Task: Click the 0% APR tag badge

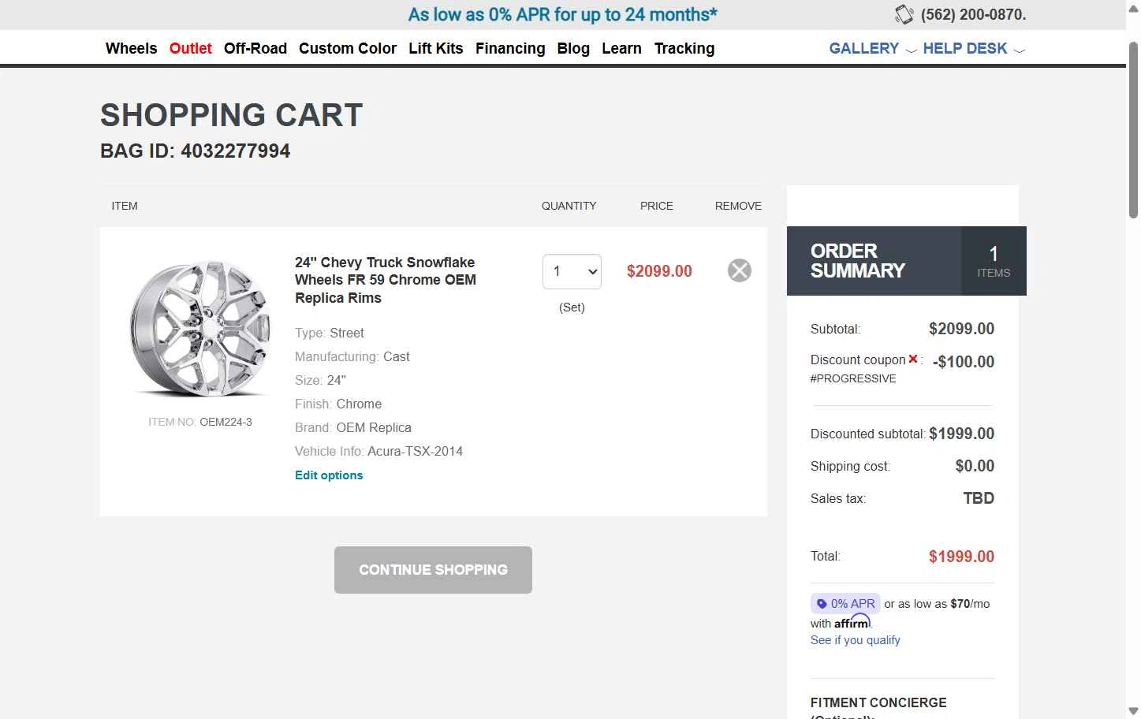Action: (x=845, y=604)
